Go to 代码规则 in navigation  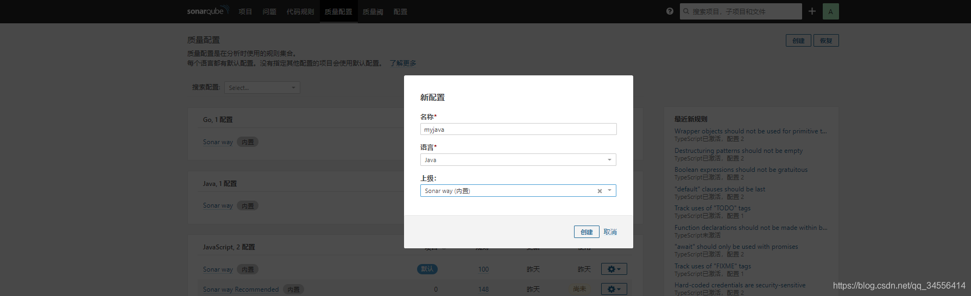pyautogui.click(x=300, y=11)
